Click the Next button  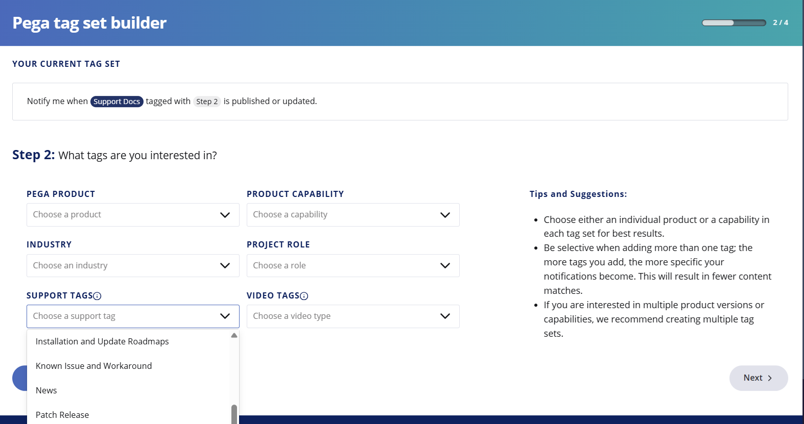click(758, 378)
